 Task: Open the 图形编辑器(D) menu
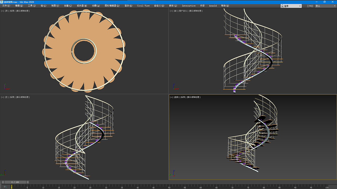tap(112, 6)
